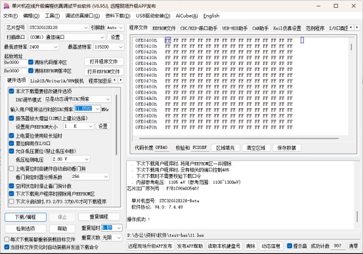Expand 看门狗定时器分频系数 256 dropdown
Screen dimensions: 363x254
[x=106, y=177]
